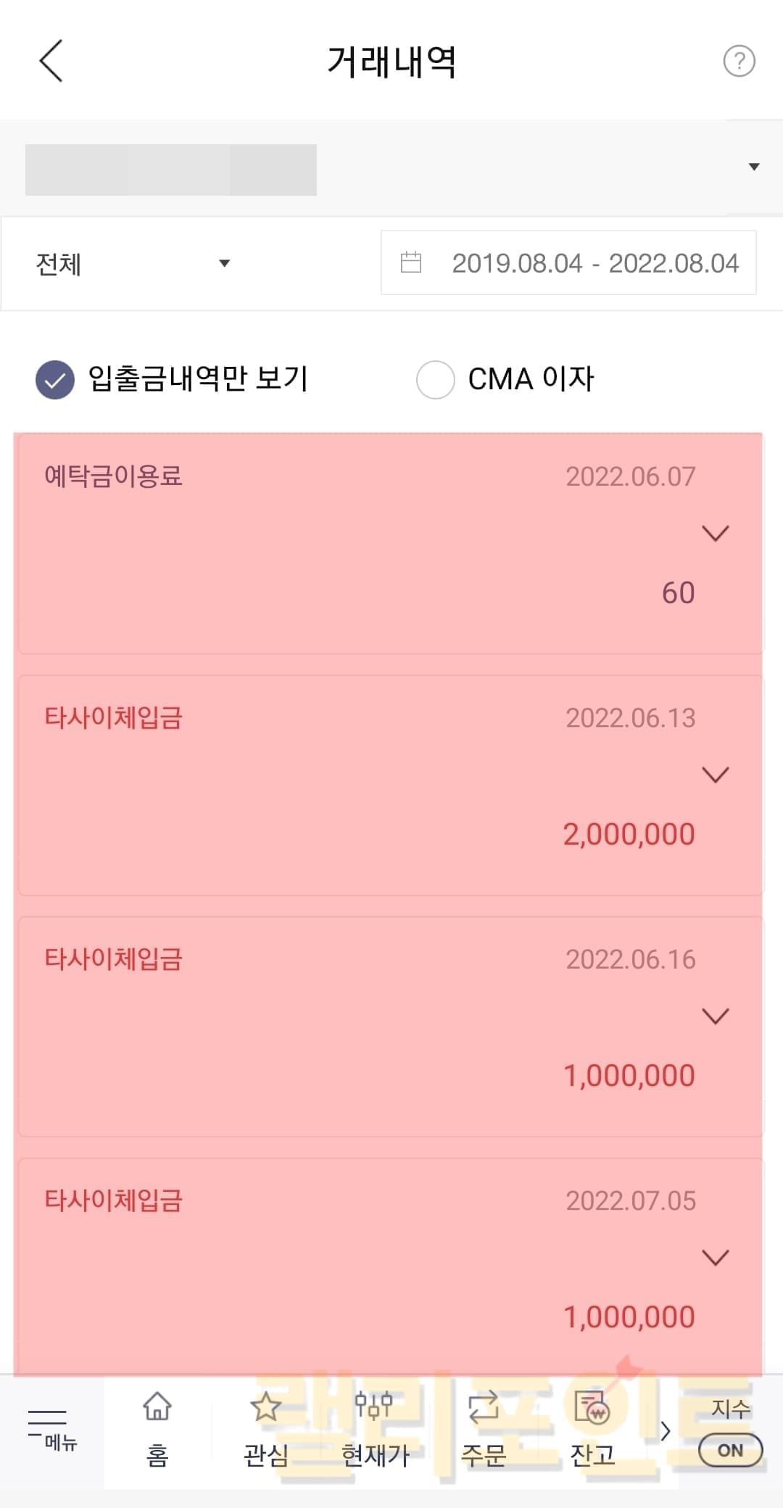Select the CMA 이자 radio option
The height and width of the screenshot is (1508, 783).
435,379
